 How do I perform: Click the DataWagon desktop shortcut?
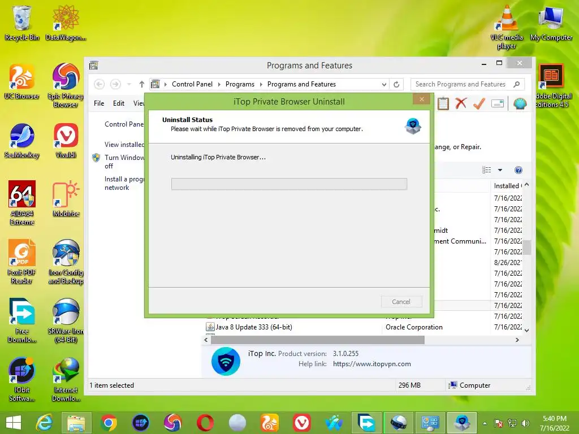66,23
